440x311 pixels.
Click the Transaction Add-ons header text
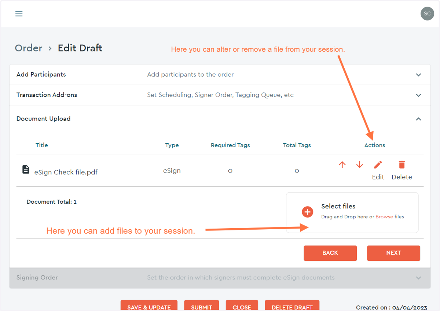coord(47,95)
